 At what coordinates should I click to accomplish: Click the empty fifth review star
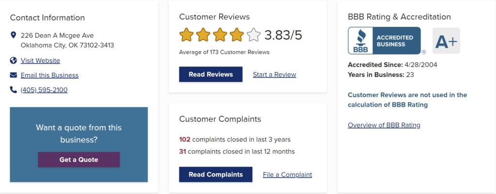tap(253, 35)
